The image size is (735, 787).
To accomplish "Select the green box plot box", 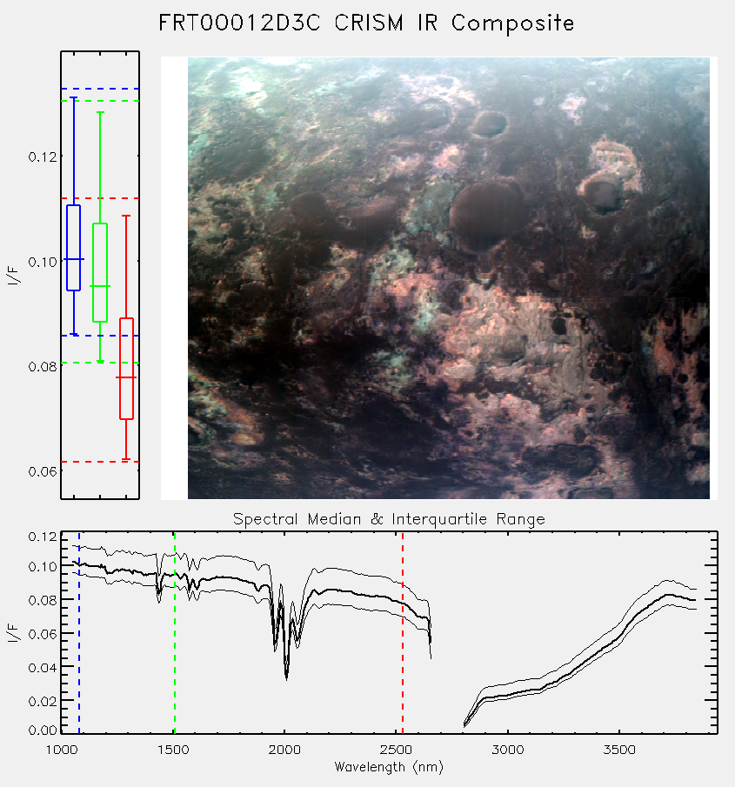I will pyautogui.click(x=100, y=272).
